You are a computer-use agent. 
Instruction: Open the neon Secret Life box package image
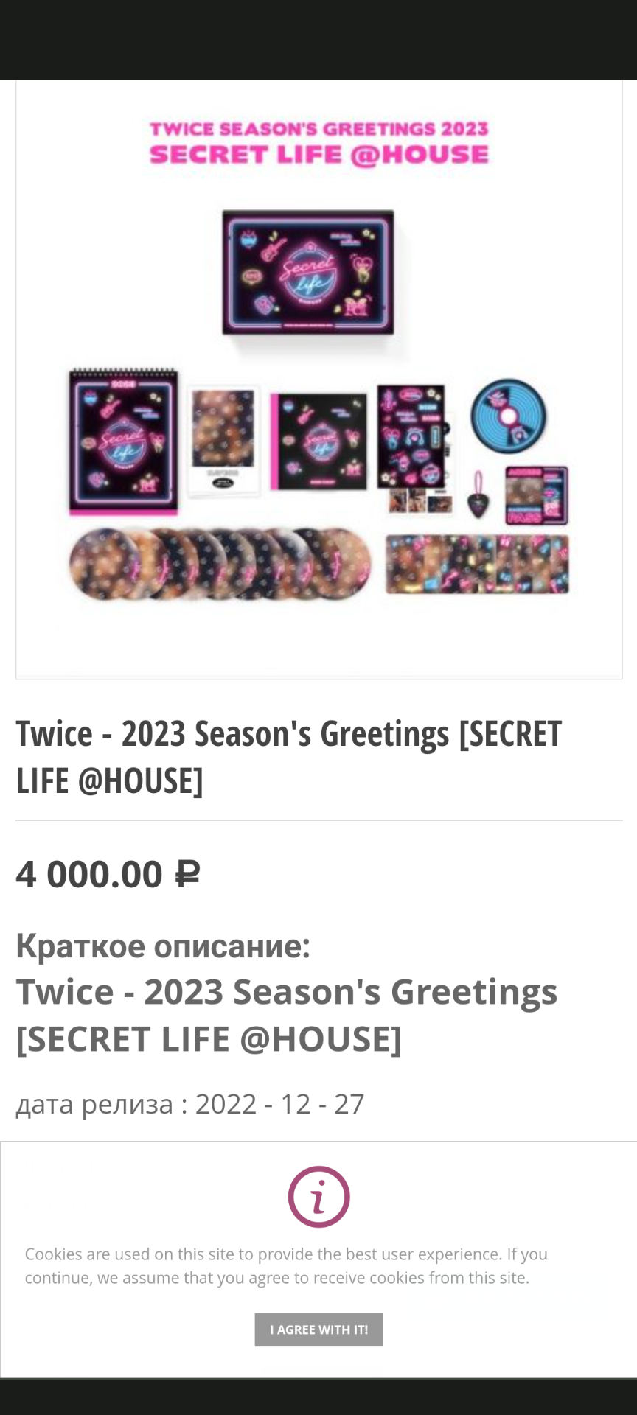(x=308, y=273)
